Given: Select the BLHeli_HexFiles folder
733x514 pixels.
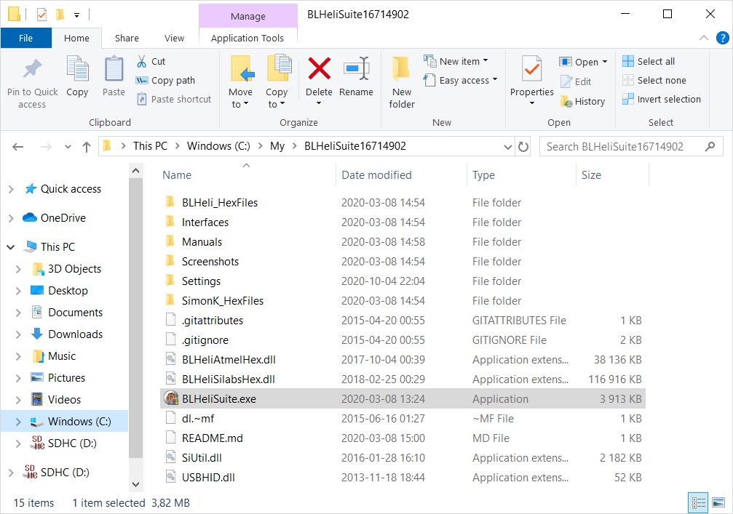Looking at the screenshot, I should click(x=220, y=203).
